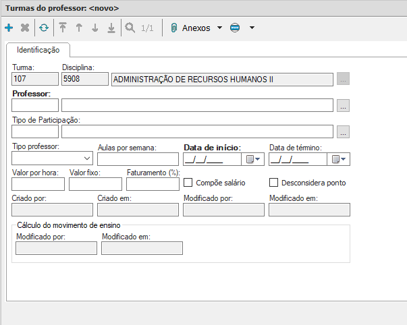Click the magnifier search icon
407x325 pixels.
pyautogui.click(x=130, y=28)
